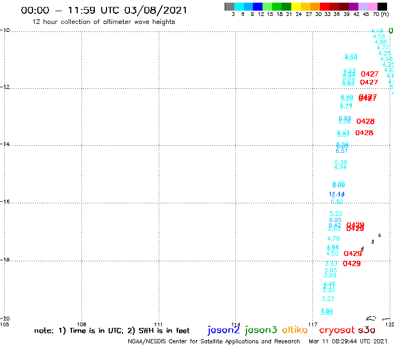Click the wave height value 4.56
This screenshot has width=394, height=346.
click(379, 36)
